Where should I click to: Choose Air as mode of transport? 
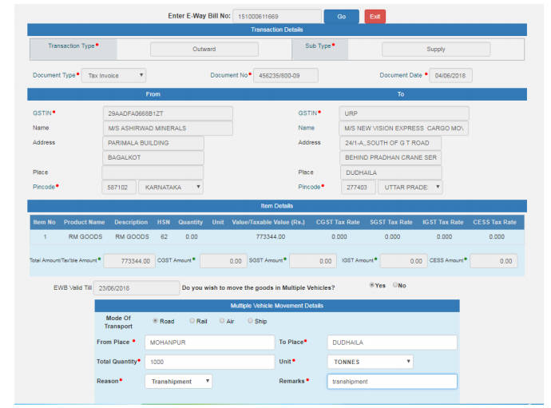click(x=222, y=321)
